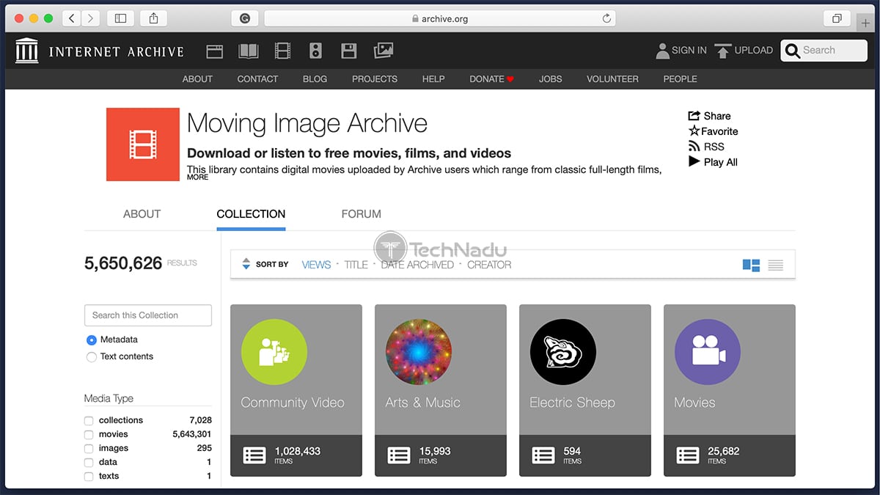Sort results by DATE ARCHIVED
Image resolution: width=880 pixels, height=495 pixels.
tap(417, 265)
